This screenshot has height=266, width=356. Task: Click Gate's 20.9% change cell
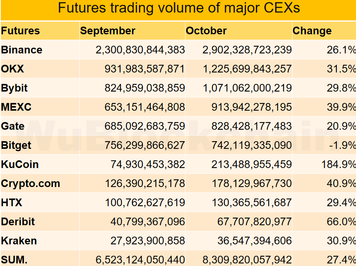(x=341, y=126)
